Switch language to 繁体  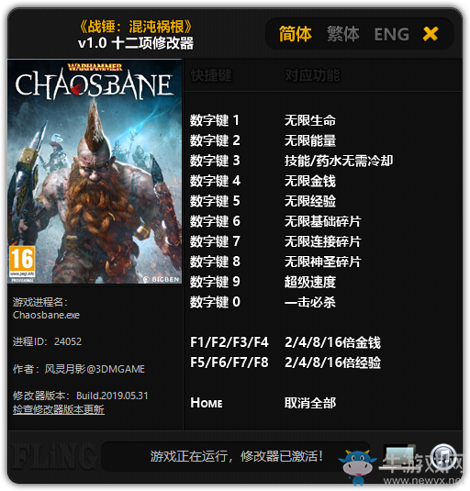(343, 34)
